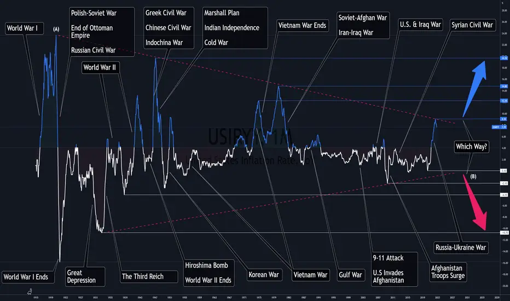The image size is (510, 301).
Task: Select the 1971 label on the time axis
Action: tap(244, 297)
